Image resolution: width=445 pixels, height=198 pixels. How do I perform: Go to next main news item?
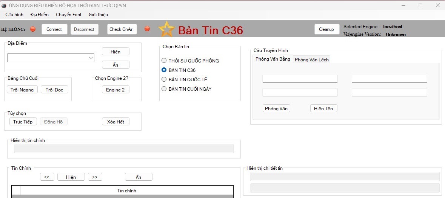pos(95,177)
